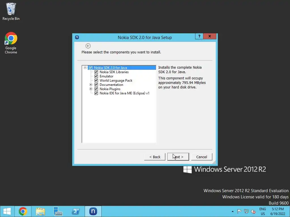Select the Google Chrome desktop shortcut
This screenshot has width=290, height=217.
[11, 43]
